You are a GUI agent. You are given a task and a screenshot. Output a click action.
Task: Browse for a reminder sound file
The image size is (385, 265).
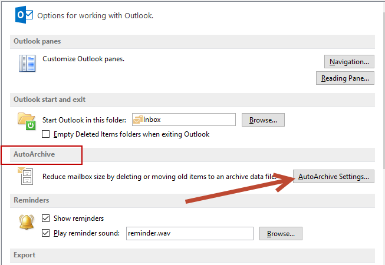tap(281, 234)
